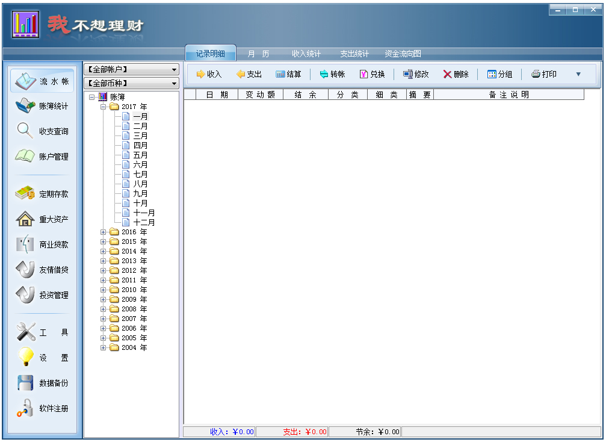Open 收支查询 magnifier search
The image size is (606, 442).
click(x=42, y=131)
